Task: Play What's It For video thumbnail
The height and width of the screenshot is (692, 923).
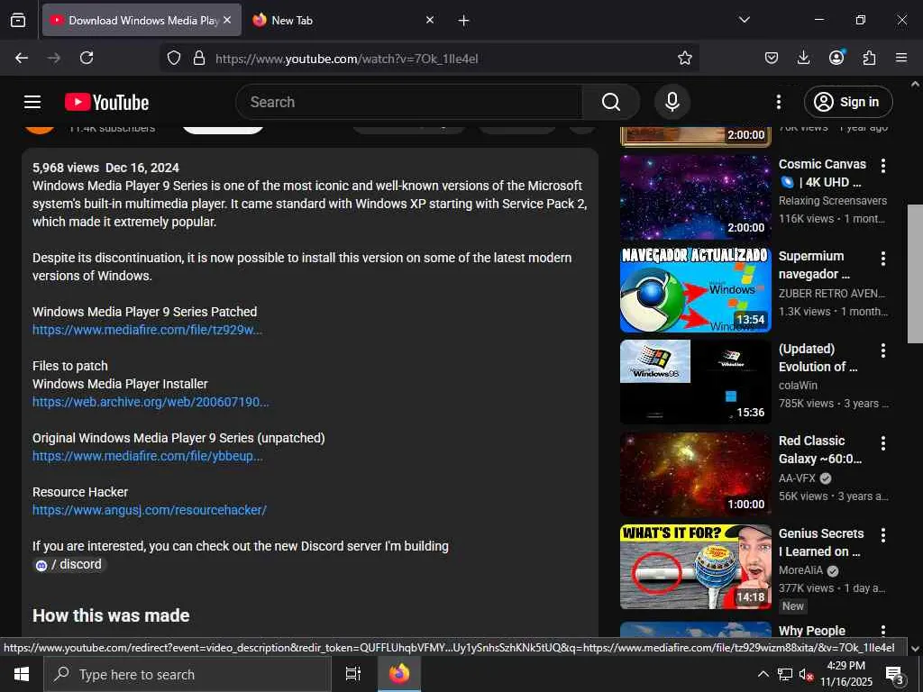Action: (695, 567)
